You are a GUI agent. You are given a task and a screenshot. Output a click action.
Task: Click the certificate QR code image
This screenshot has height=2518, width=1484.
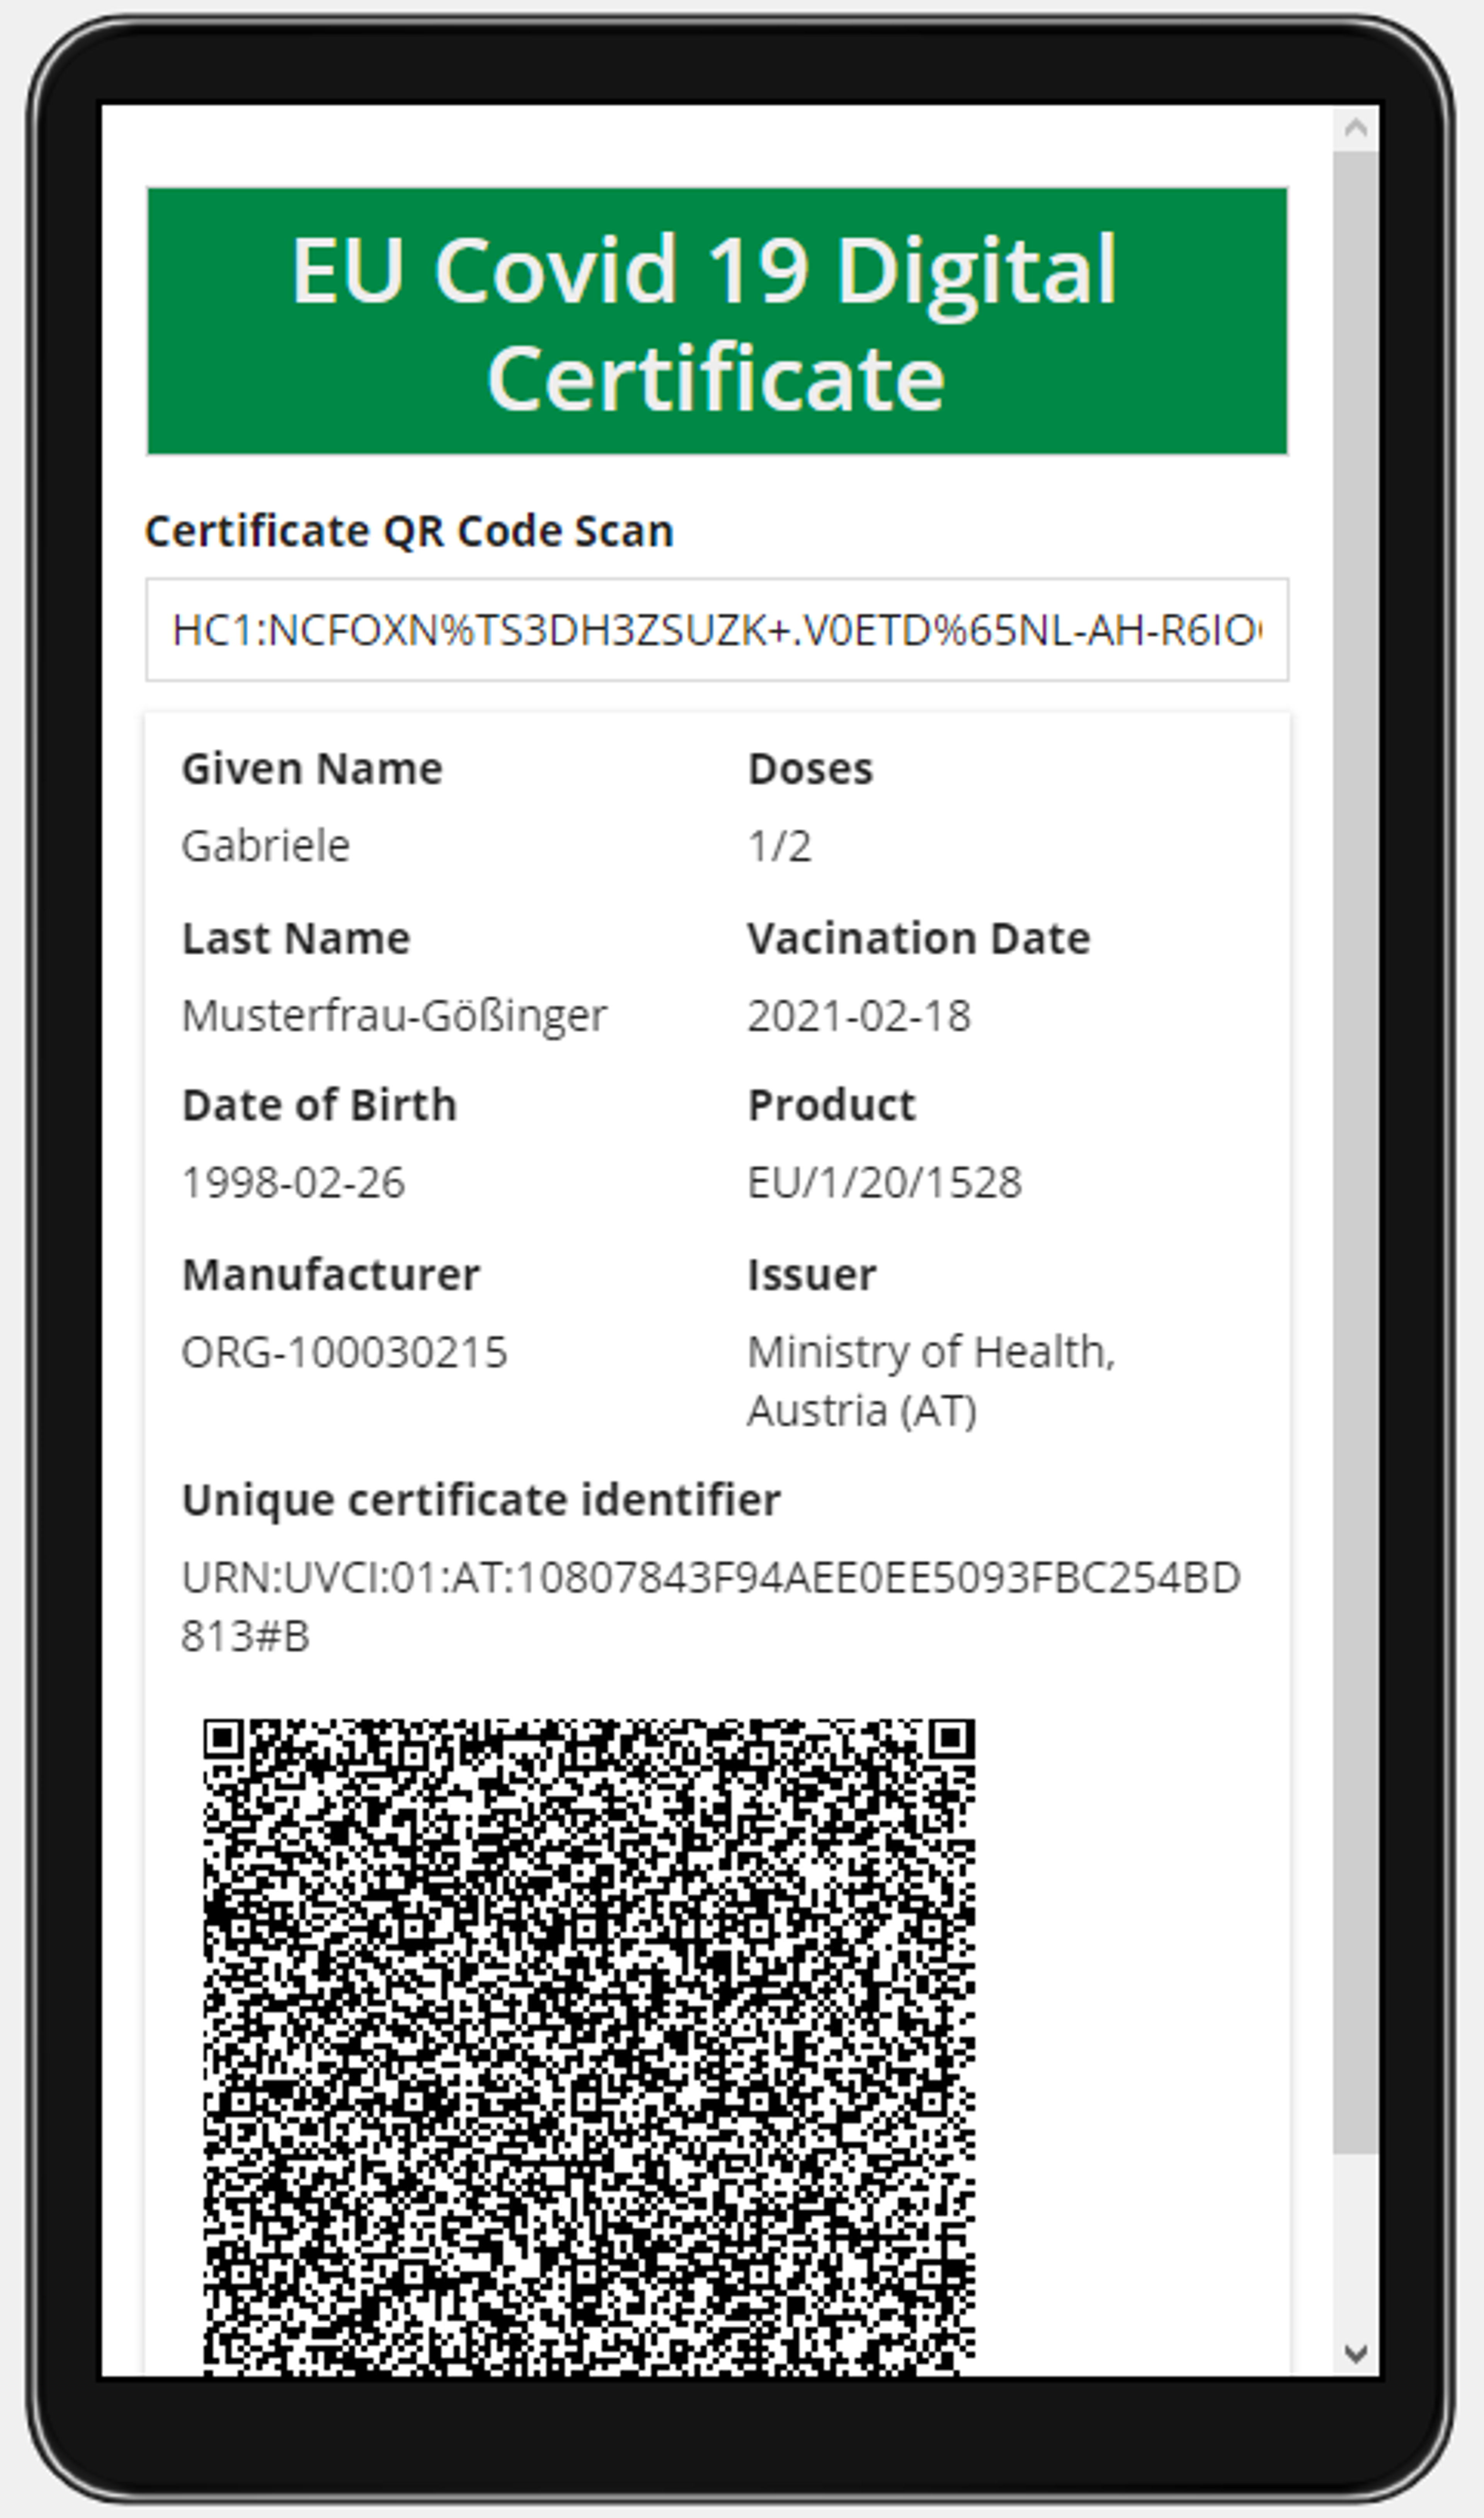click(589, 2047)
